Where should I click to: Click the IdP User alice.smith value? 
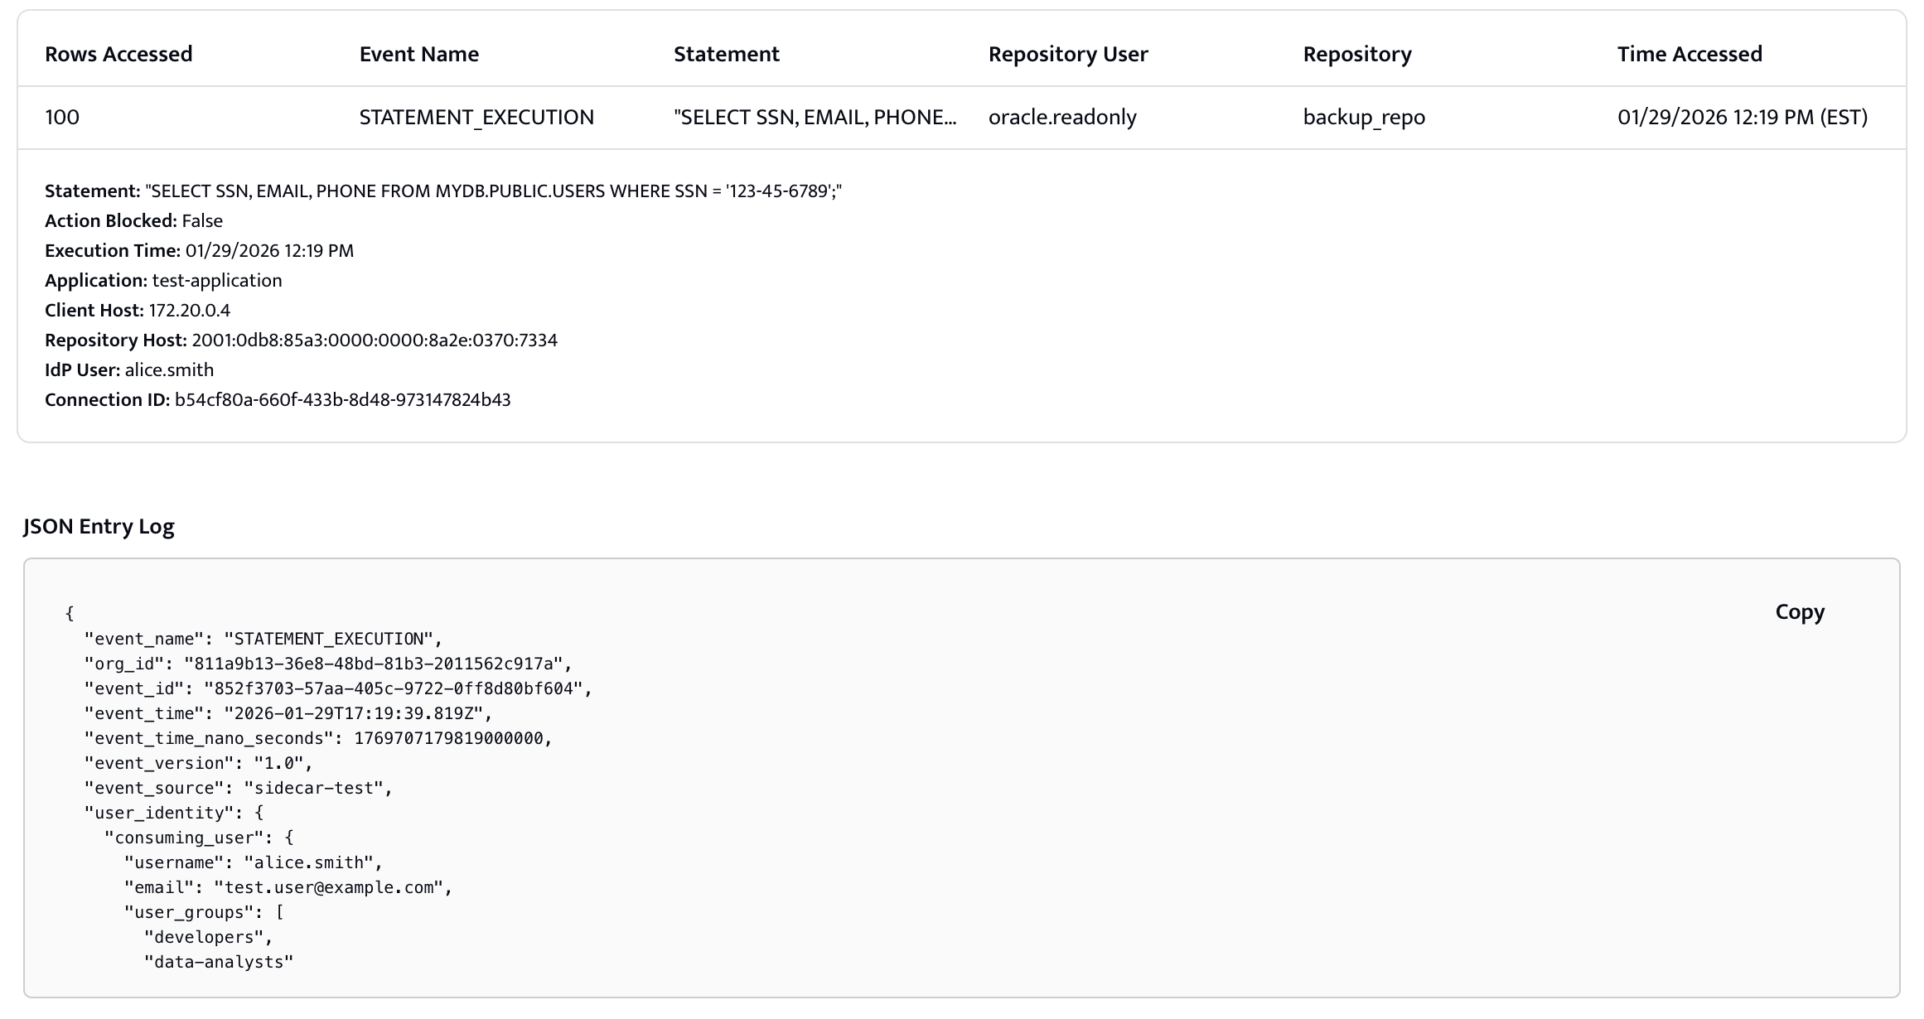[169, 370]
